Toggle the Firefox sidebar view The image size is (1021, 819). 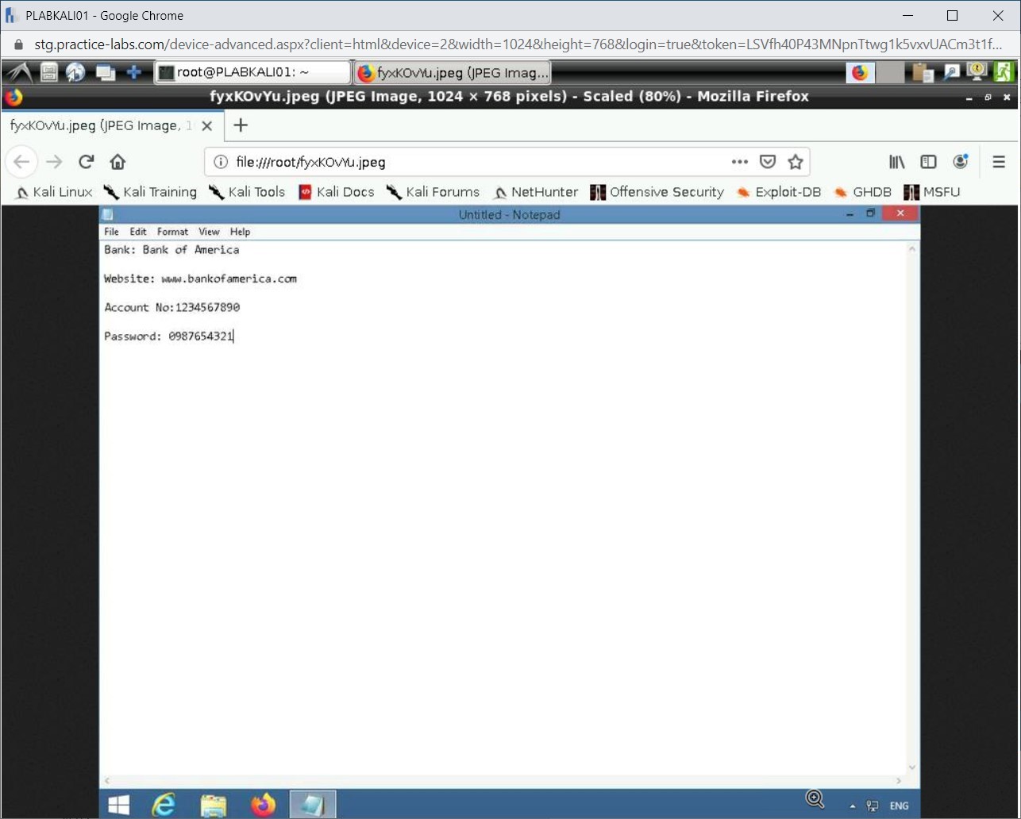[x=929, y=162]
